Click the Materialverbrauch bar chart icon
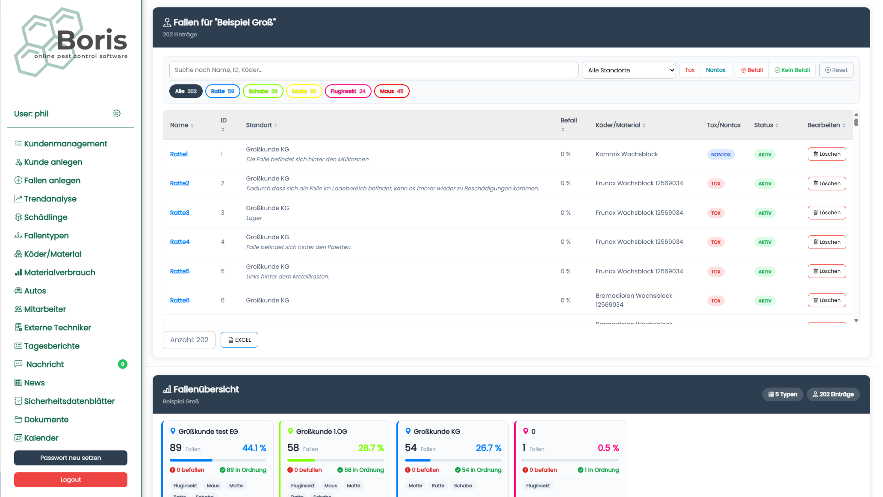This screenshot has height=497, width=883. pos(18,272)
